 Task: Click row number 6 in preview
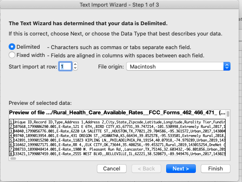click(11, 145)
